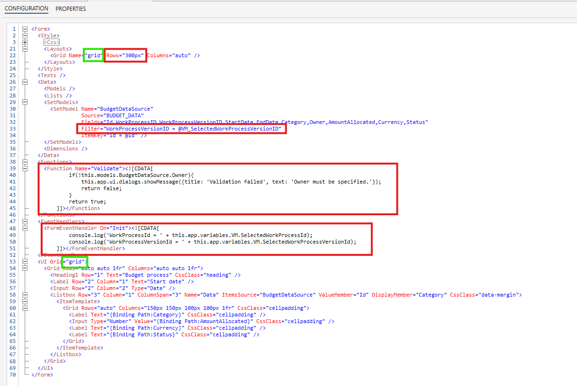Collapse the Style section fold marker
The image size is (577, 386).
point(25,35)
